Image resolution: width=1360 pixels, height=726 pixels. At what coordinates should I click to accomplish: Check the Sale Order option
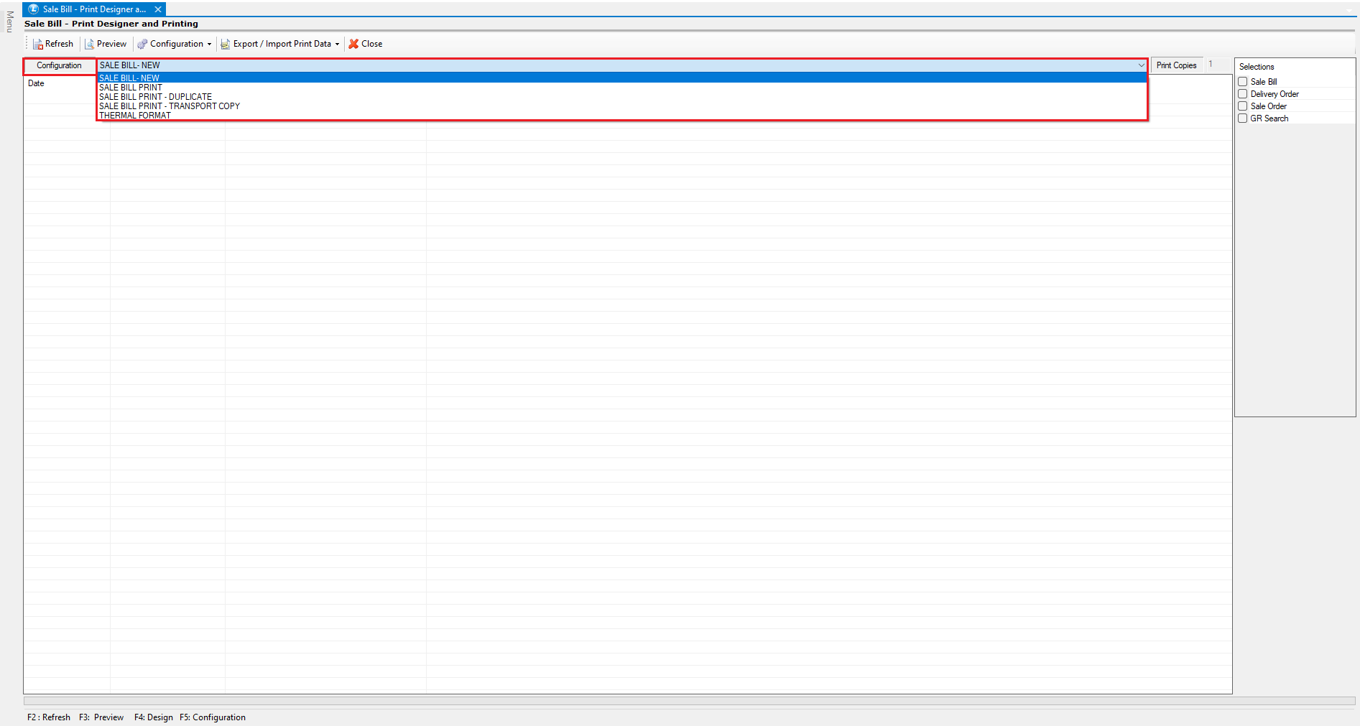click(x=1243, y=106)
